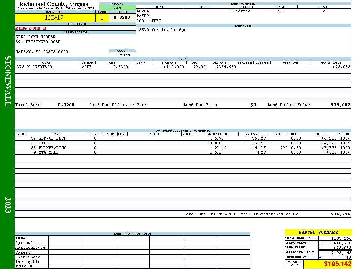Click the 2023 year on sidebar

(8, 205)
